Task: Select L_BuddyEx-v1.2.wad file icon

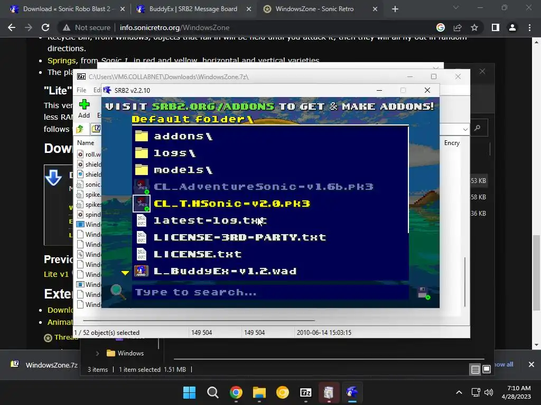Action: (142, 271)
